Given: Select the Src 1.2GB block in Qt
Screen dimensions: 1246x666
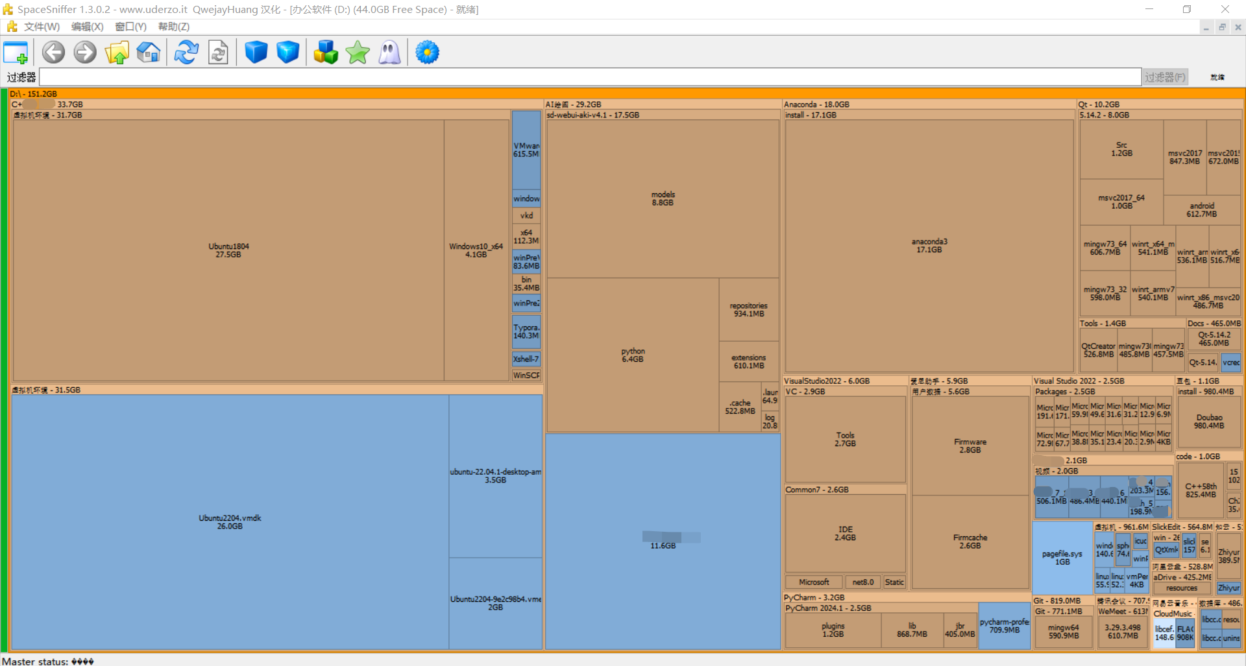Looking at the screenshot, I should pyautogui.click(x=1121, y=149).
